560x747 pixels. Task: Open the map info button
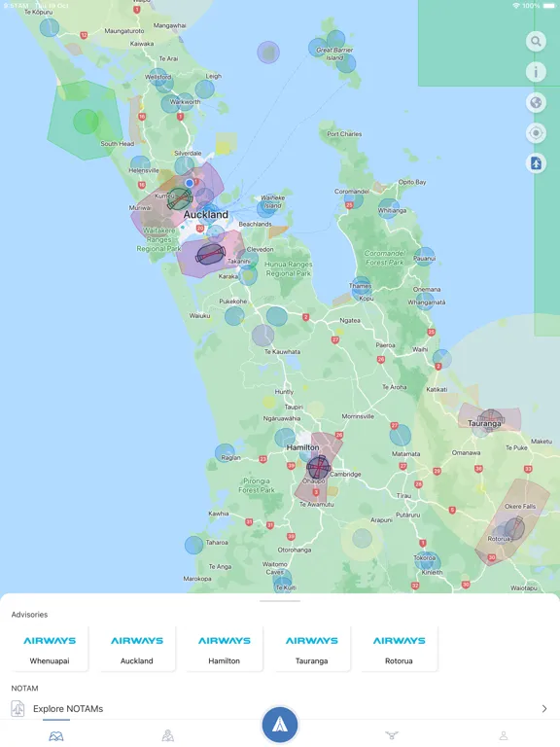pyautogui.click(x=536, y=72)
